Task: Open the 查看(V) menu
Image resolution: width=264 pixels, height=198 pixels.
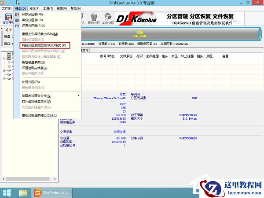Action: pyautogui.click(x=62, y=8)
